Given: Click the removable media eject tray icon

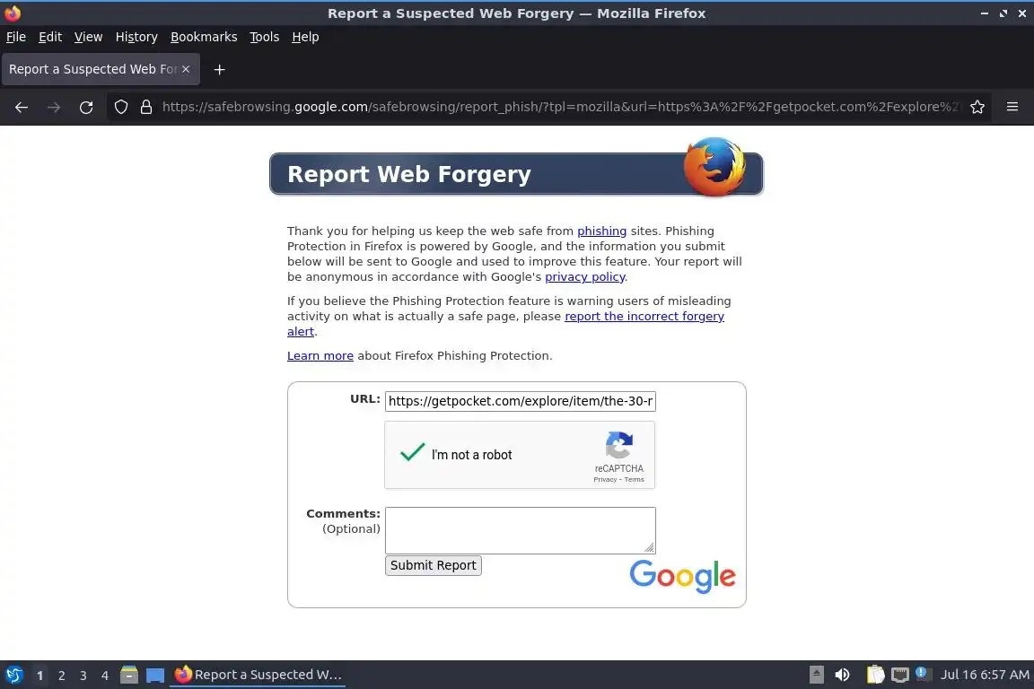Looking at the screenshot, I should coord(817,675).
